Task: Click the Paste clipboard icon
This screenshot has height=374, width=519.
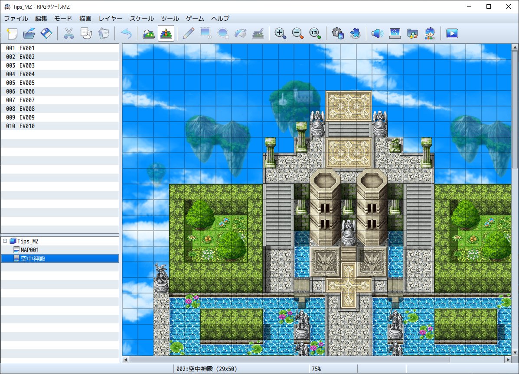Action: pyautogui.click(x=104, y=33)
